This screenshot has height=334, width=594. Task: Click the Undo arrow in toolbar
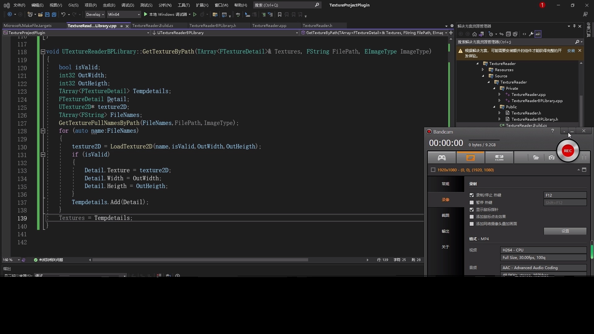pos(63,15)
